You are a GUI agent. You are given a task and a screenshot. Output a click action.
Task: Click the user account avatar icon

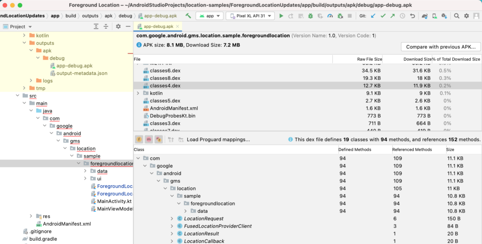pos(476,16)
